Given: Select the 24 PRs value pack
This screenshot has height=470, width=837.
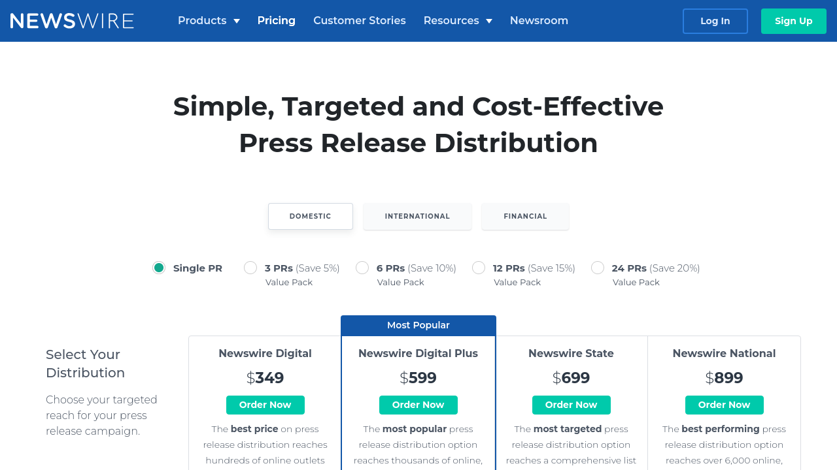Looking at the screenshot, I should coord(598,268).
